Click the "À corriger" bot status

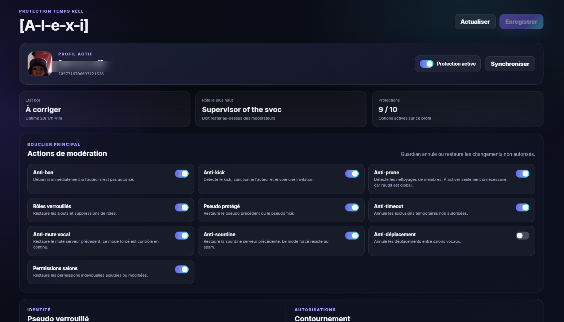(43, 109)
